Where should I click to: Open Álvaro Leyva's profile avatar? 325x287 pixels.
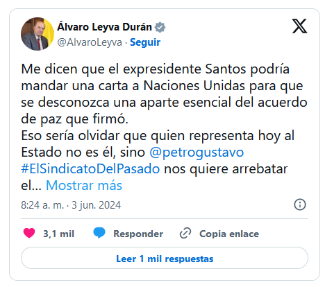[37, 34]
